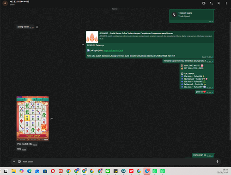This screenshot has width=231, height=175.
Task: Open Microsoft Edge from the taskbar
Action: pos(29,171)
